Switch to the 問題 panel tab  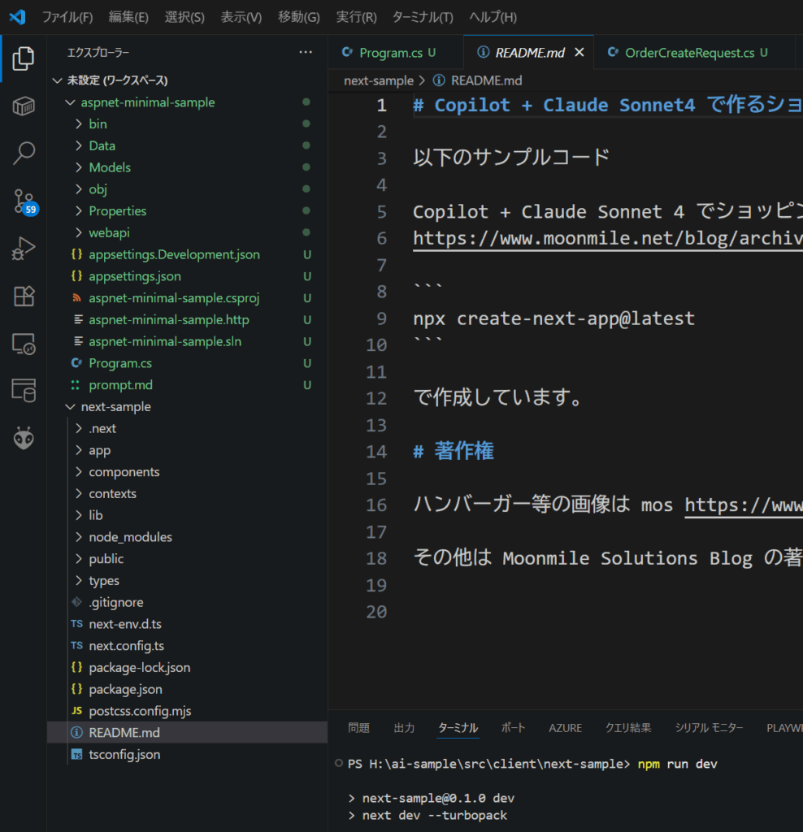[x=358, y=728]
